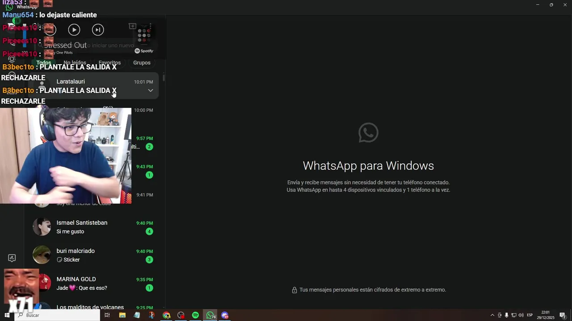Minimize the WhatsApp window
This screenshot has height=321, width=572.
click(538, 4)
